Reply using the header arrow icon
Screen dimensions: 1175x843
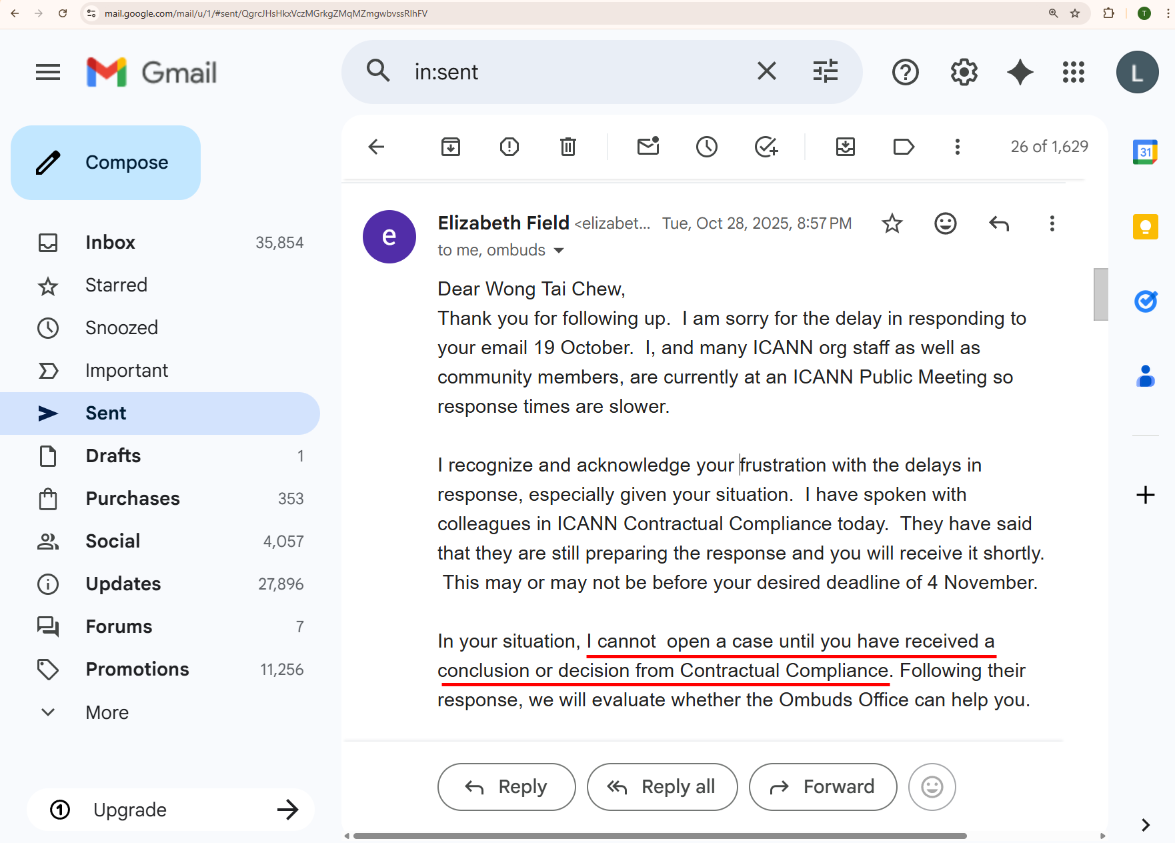pos(999,223)
